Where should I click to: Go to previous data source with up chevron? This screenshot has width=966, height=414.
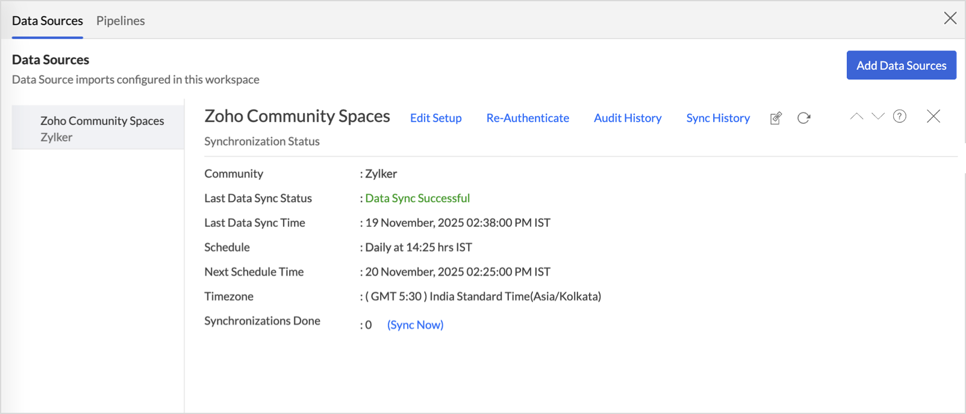pos(856,117)
